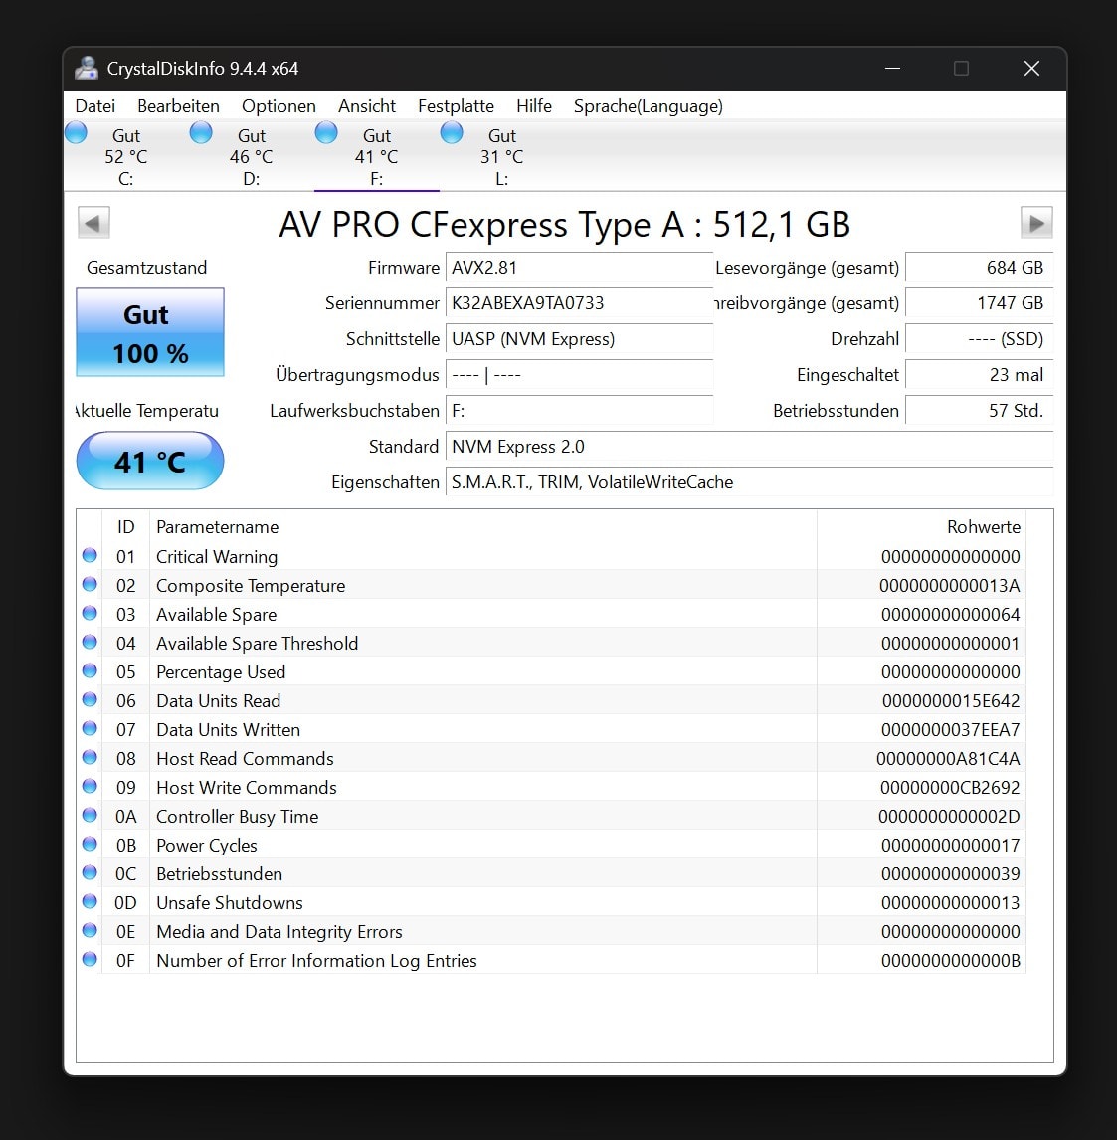
Task: Switch to D: drive tab showing 46 °C
Action: pyautogui.click(x=252, y=156)
